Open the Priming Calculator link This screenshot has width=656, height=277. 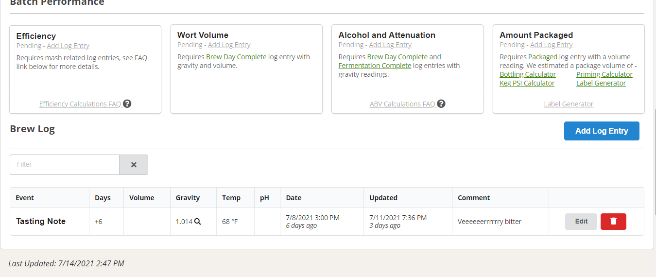coord(604,74)
